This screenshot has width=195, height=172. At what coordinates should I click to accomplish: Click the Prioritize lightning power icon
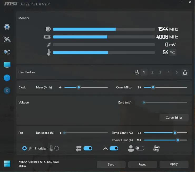30,148
